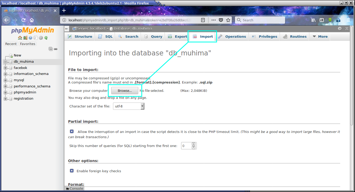
Task: Increase the skip queries number stepper
Action: [x=194, y=144]
